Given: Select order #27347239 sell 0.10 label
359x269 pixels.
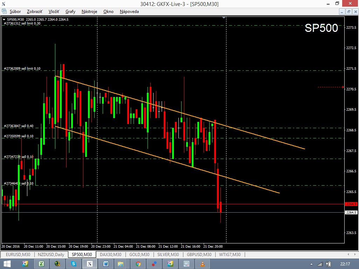Looking at the screenshot, I should click(19, 157).
